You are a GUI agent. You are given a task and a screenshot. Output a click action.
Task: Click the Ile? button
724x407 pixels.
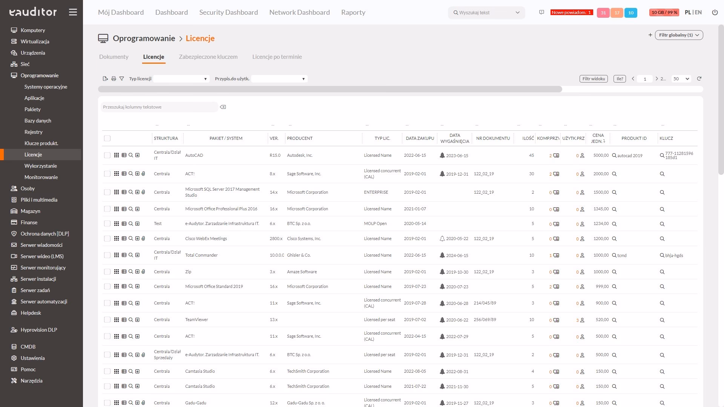(620, 79)
